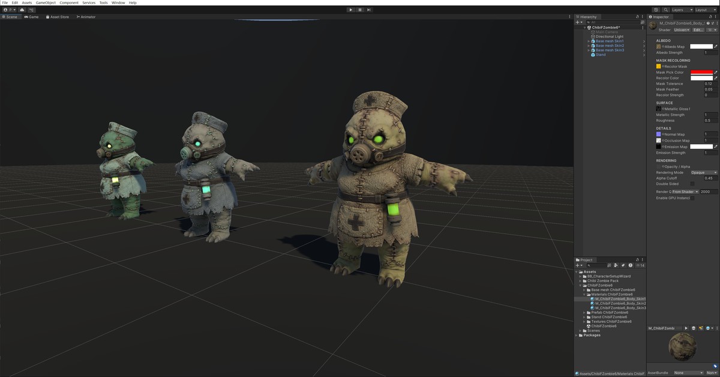Pause the editor with the Pause button
720x377 pixels.
(360, 10)
